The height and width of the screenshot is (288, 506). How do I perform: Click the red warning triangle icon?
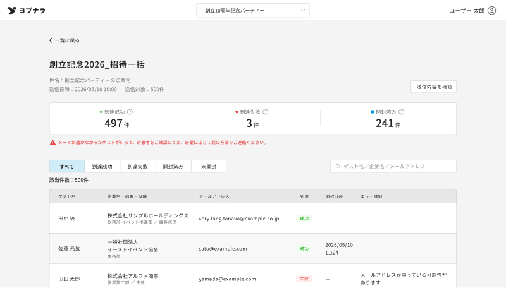(x=52, y=142)
